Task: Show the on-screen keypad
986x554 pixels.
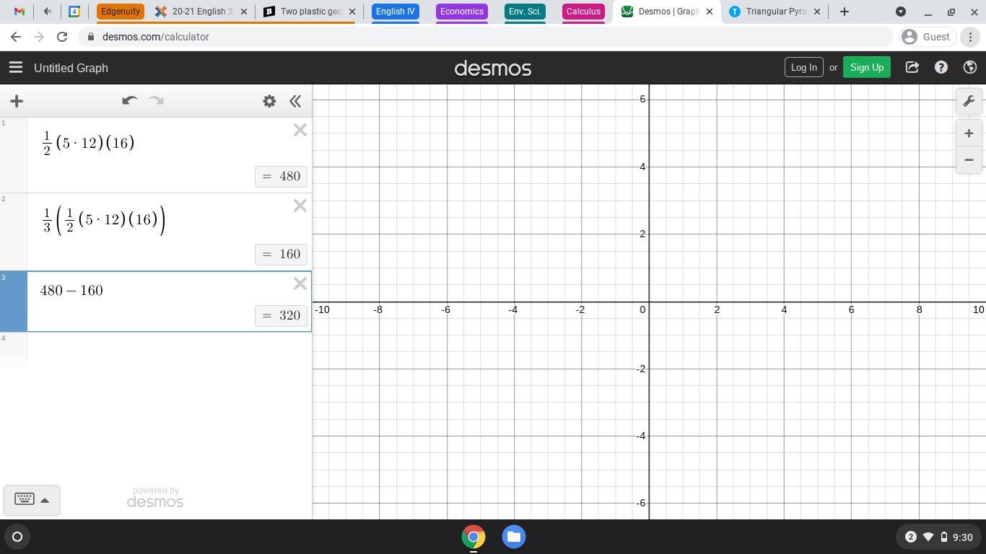Action: point(32,499)
